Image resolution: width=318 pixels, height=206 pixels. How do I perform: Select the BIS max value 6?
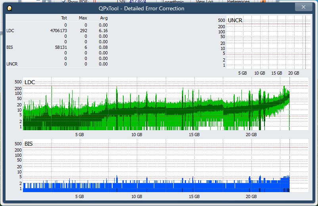pyautogui.click(x=86, y=47)
